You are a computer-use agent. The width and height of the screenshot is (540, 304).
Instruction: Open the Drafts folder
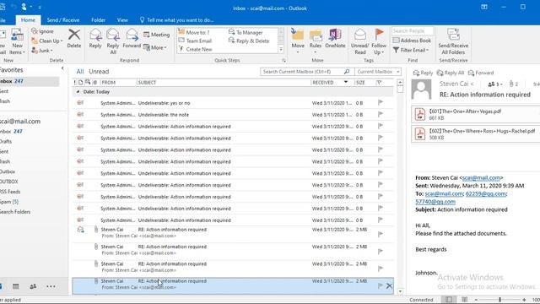coord(6,141)
